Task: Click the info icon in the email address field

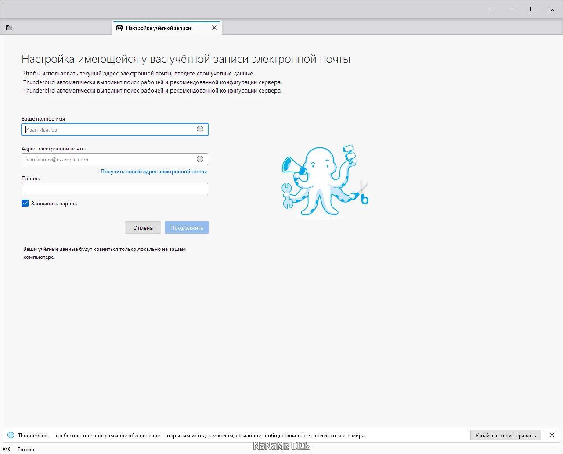Action: coord(200,159)
